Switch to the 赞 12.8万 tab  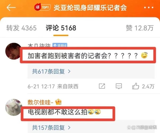coord(140,28)
